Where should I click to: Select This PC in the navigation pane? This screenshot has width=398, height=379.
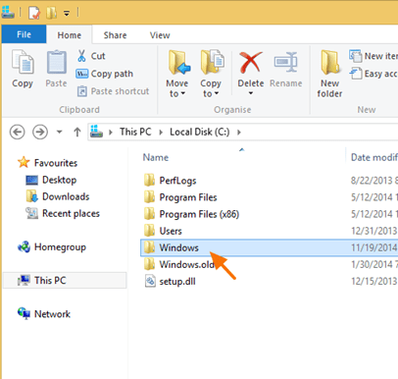65,281
